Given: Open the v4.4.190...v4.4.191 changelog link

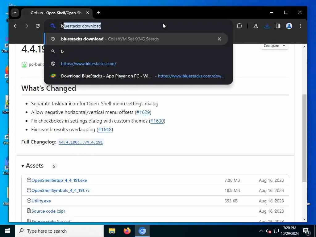Looking at the screenshot, I should click(81, 142).
